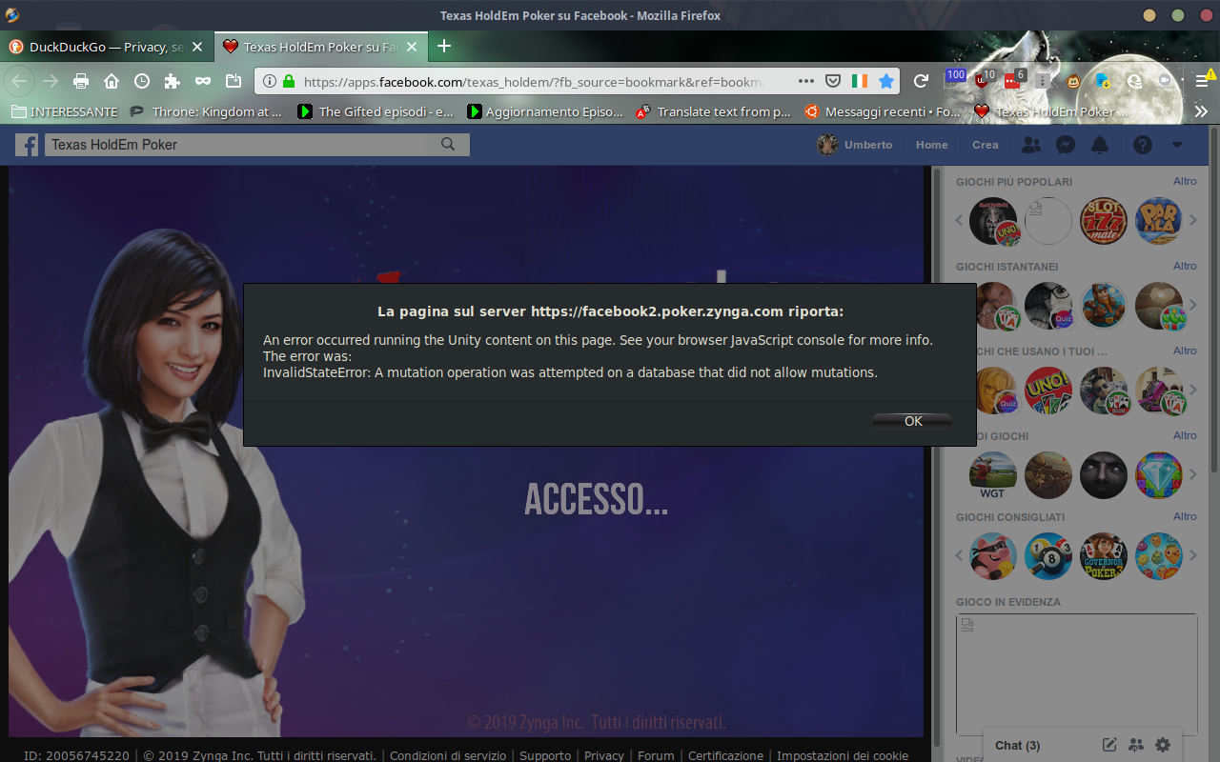This screenshot has width=1220, height=762.
Task: Open Umberto's profile link
Action: pos(855,145)
